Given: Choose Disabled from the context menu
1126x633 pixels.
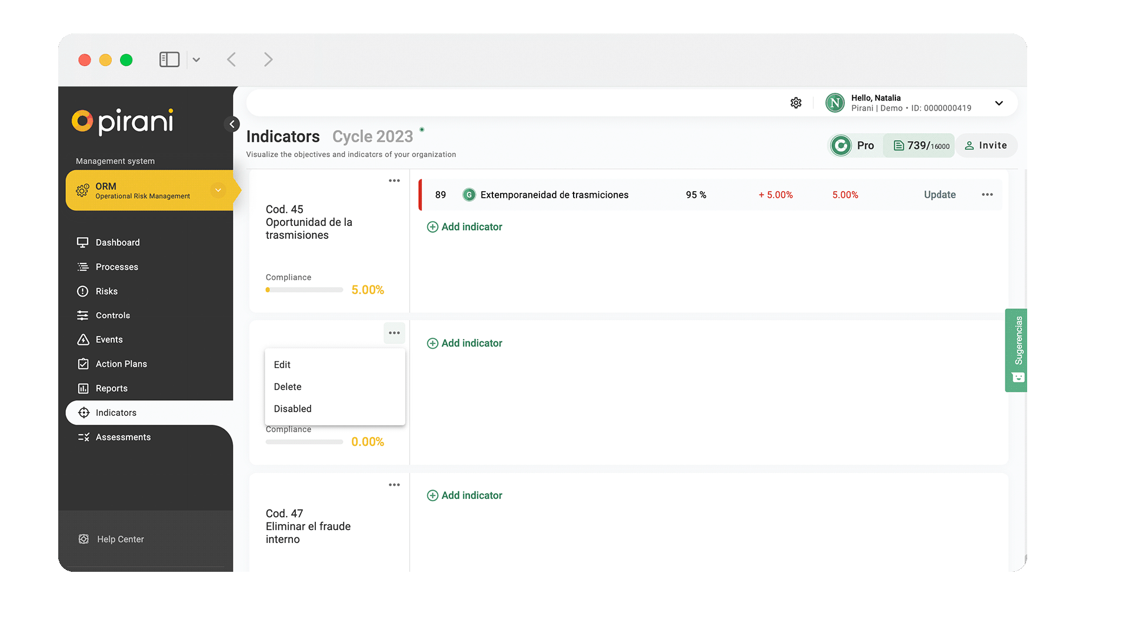Looking at the screenshot, I should pyautogui.click(x=292, y=408).
